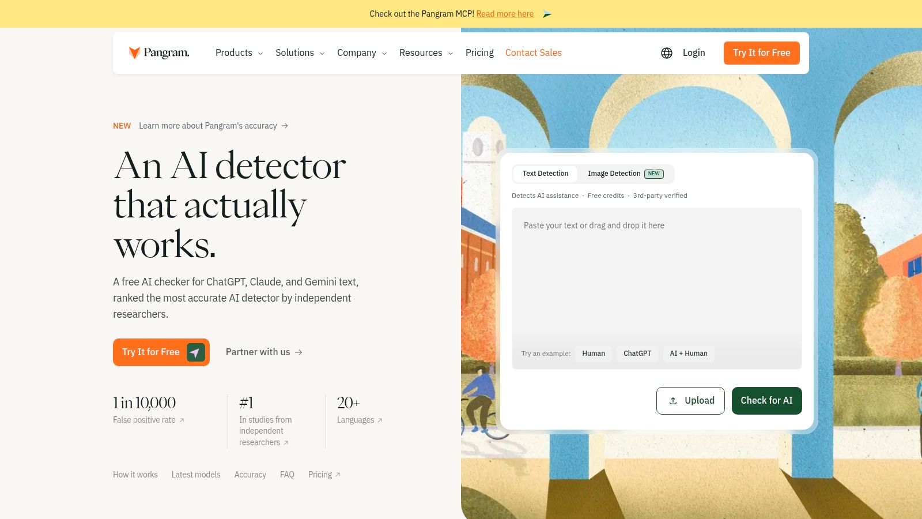Load the ChatGPT example text
This screenshot has width=922, height=519.
click(x=637, y=353)
